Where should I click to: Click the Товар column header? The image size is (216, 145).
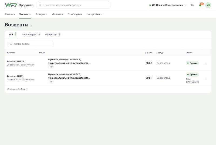click(42, 53)
